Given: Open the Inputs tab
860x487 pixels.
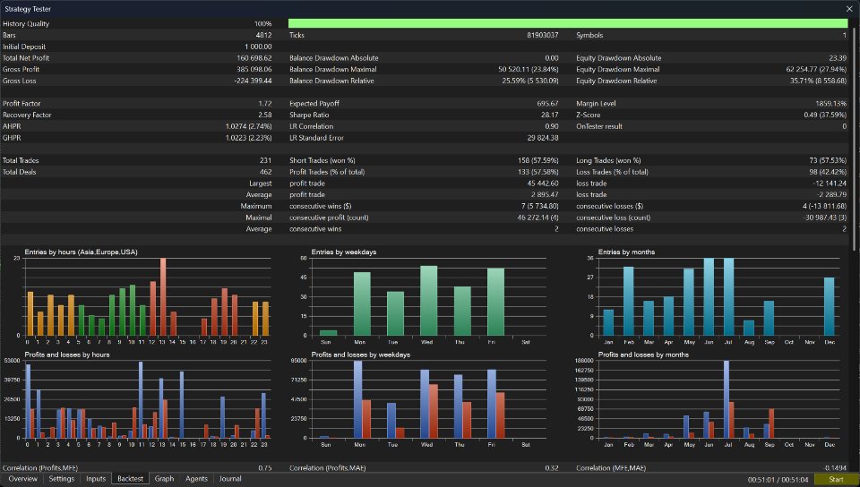Looking at the screenshot, I should [96, 479].
